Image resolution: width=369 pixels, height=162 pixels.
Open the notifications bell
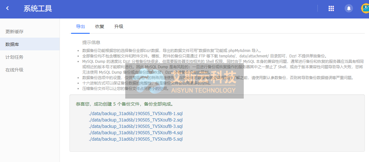pos(348,9)
